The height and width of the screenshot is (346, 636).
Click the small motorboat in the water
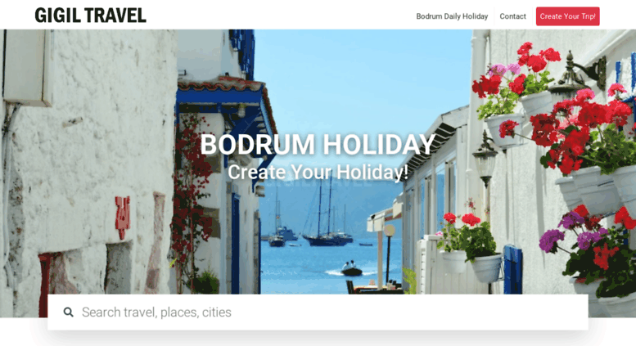(351, 269)
